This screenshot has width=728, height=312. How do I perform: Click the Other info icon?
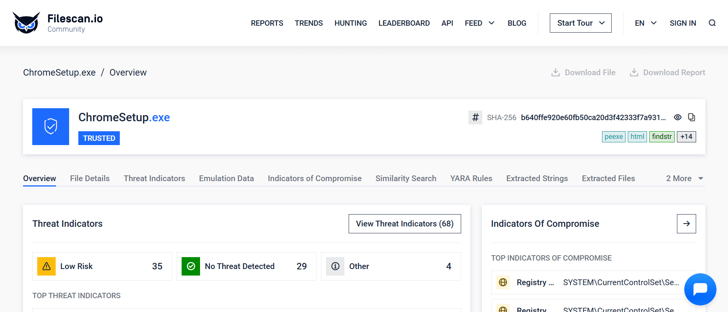(335, 266)
